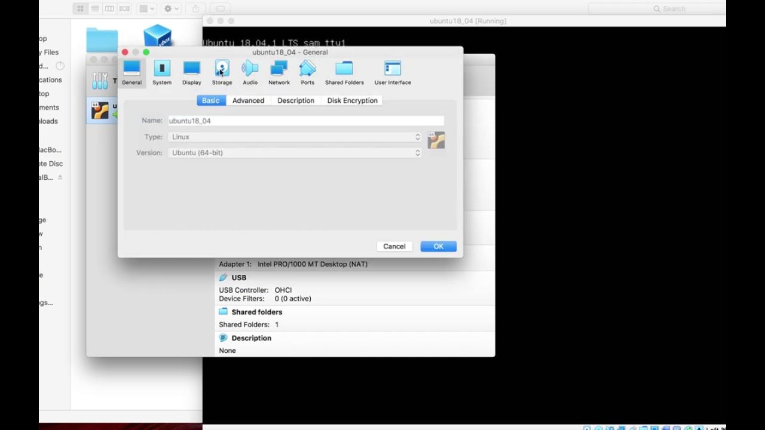Click the 'Device Filters: 0 (0 active)' line
The height and width of the screenshot is (430, 765).
(x=265, y=299)
